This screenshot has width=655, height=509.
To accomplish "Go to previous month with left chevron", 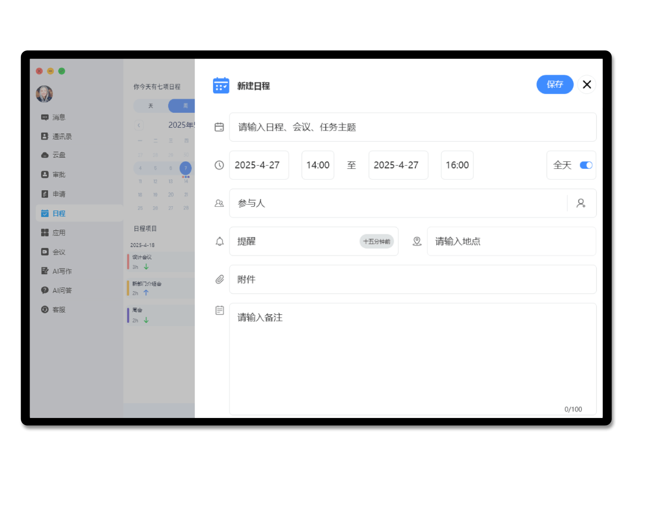I will click(x=139, y=125).
